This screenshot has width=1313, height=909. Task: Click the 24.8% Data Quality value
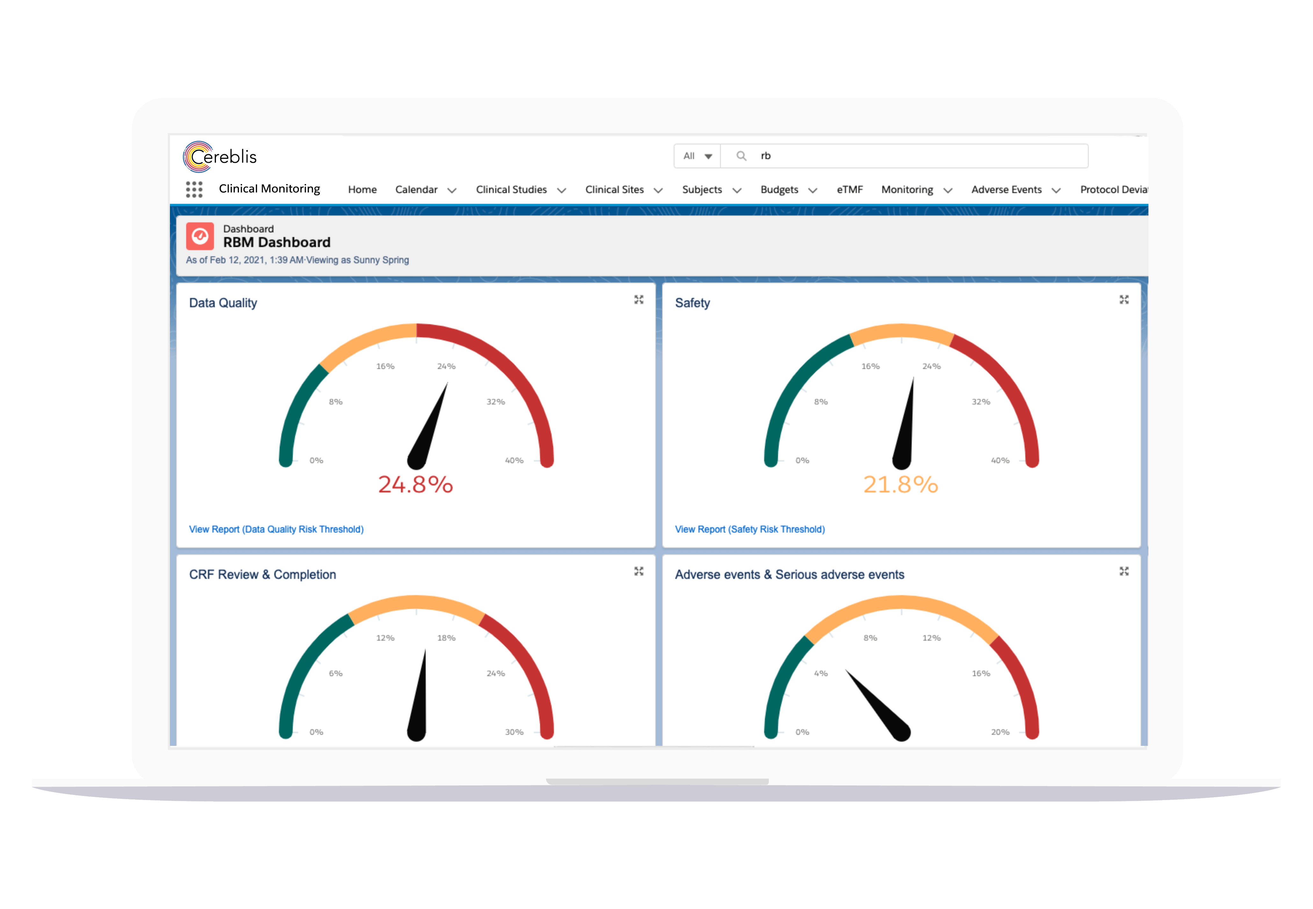point(415,485)
